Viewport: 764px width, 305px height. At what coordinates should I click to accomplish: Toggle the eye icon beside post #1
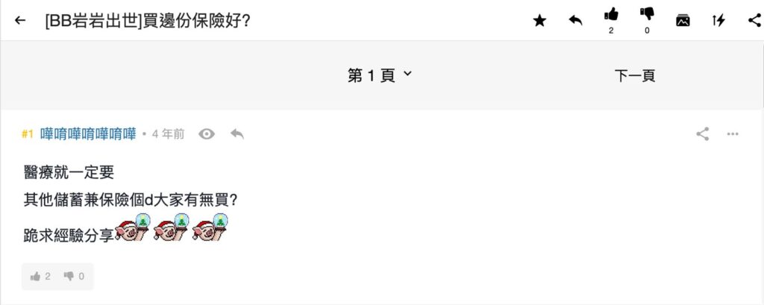click(x=207, y=134)
